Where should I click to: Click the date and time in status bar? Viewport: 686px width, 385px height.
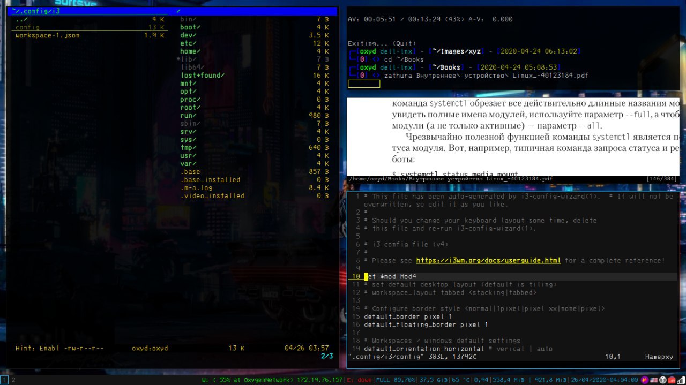point(604,380)
